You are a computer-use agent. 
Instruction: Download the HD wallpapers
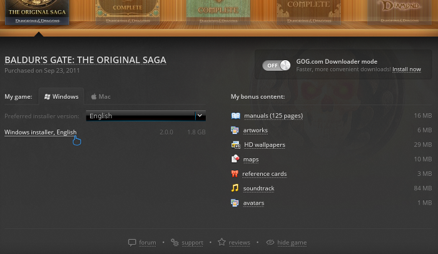pyautogui.click(x=265, y=145)
